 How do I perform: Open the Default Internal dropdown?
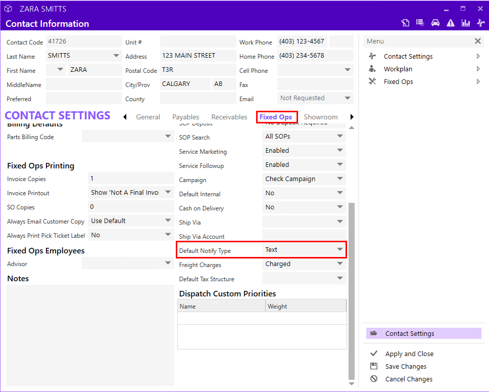tap(340, 193)
